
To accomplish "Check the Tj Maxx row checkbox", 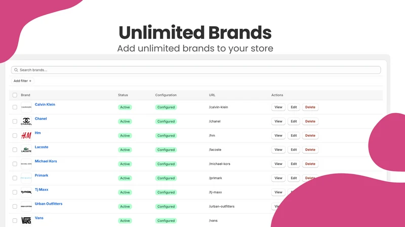I will click(x=15, y=192).
